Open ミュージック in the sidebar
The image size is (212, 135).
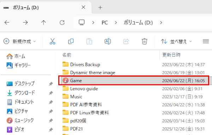coord(20,120)
